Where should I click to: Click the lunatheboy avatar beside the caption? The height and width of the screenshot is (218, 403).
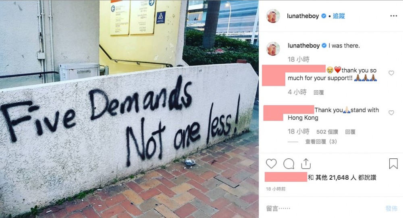click(273, 49)
